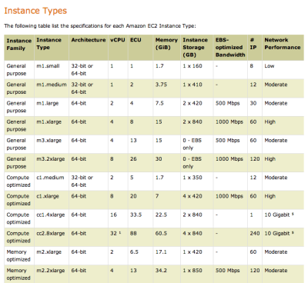This screenshot has width=308, height=283.
Task: Click the 1000 Mbps value for m1.xlarge
Action: click(x=229, y=122)
